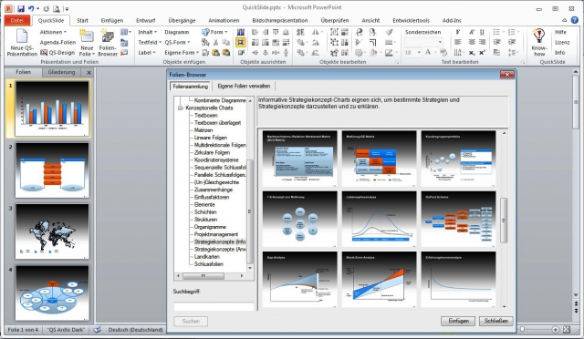Toggle underline text formatting
The width and height of the screenshot is (584, 339).
[482, 32]
